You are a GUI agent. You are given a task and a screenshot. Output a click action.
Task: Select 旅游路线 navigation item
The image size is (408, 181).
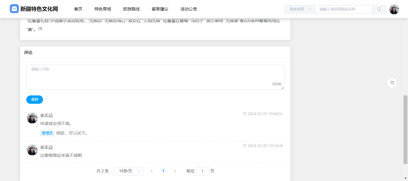[131, 9]
